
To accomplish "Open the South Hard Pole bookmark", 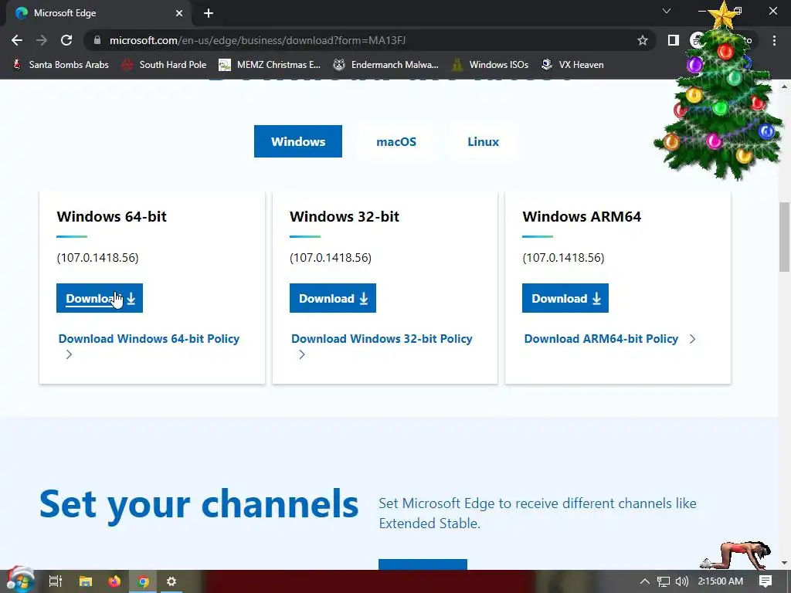I will click(x=165, y=65).
